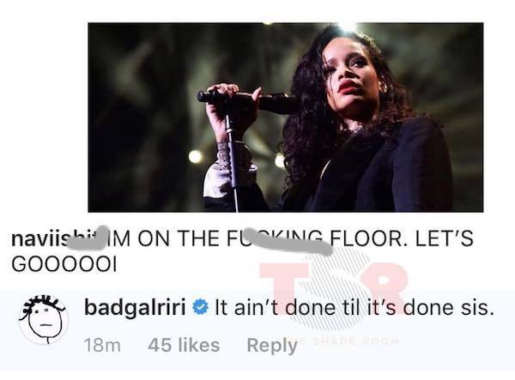
Task: Click the Reply link under the comment
Action: click(x=272, y=345)
